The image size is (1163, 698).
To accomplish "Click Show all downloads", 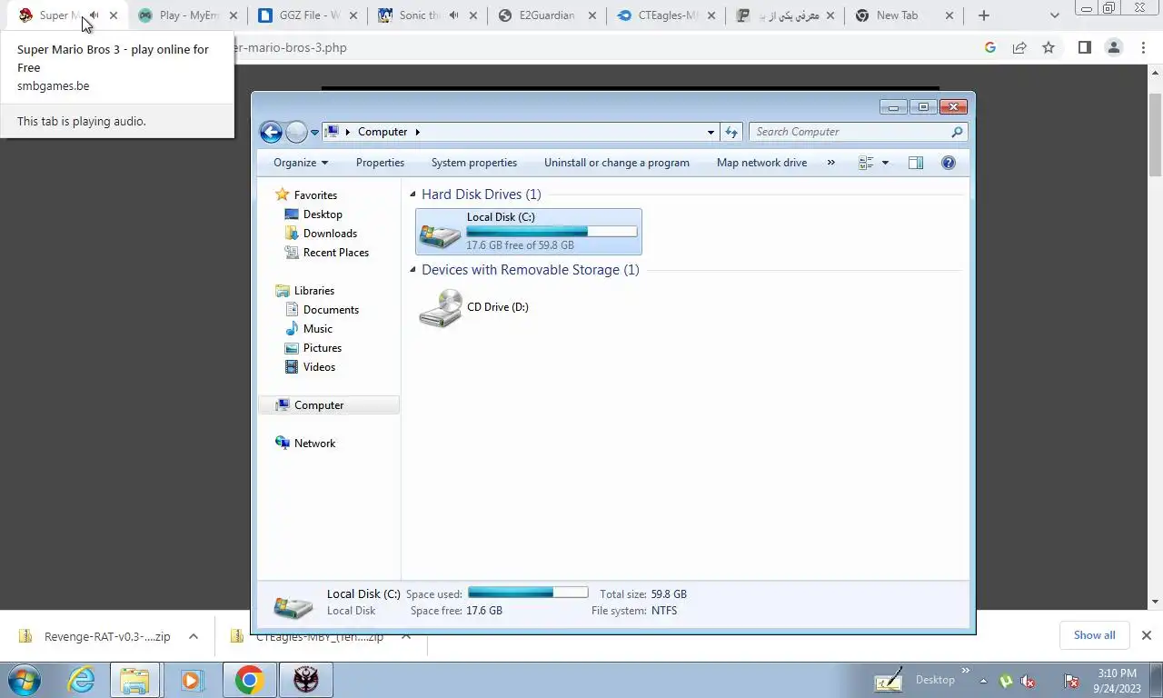I will pos(1094,635).
